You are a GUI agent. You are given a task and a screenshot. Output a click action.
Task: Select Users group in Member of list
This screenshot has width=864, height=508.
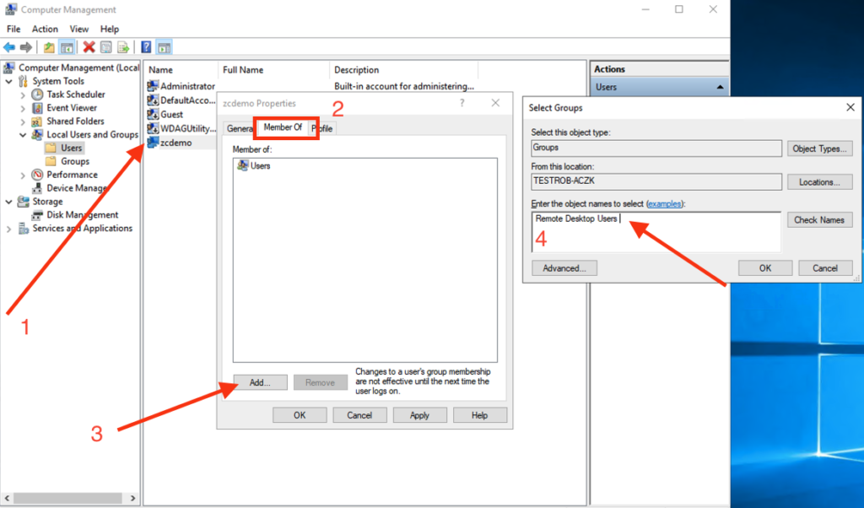(x=254, y=166)
